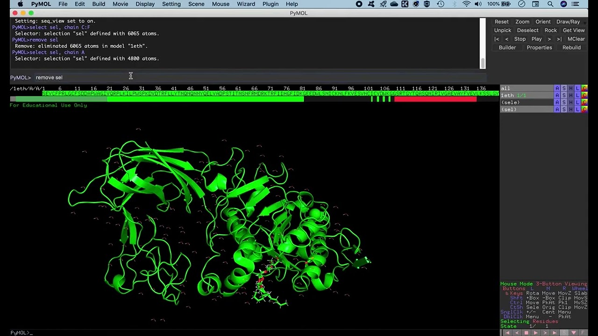This screenshot has height=336, width=598.
Task: Toggle visibility of object 1eth
Action: pos(527,95)
